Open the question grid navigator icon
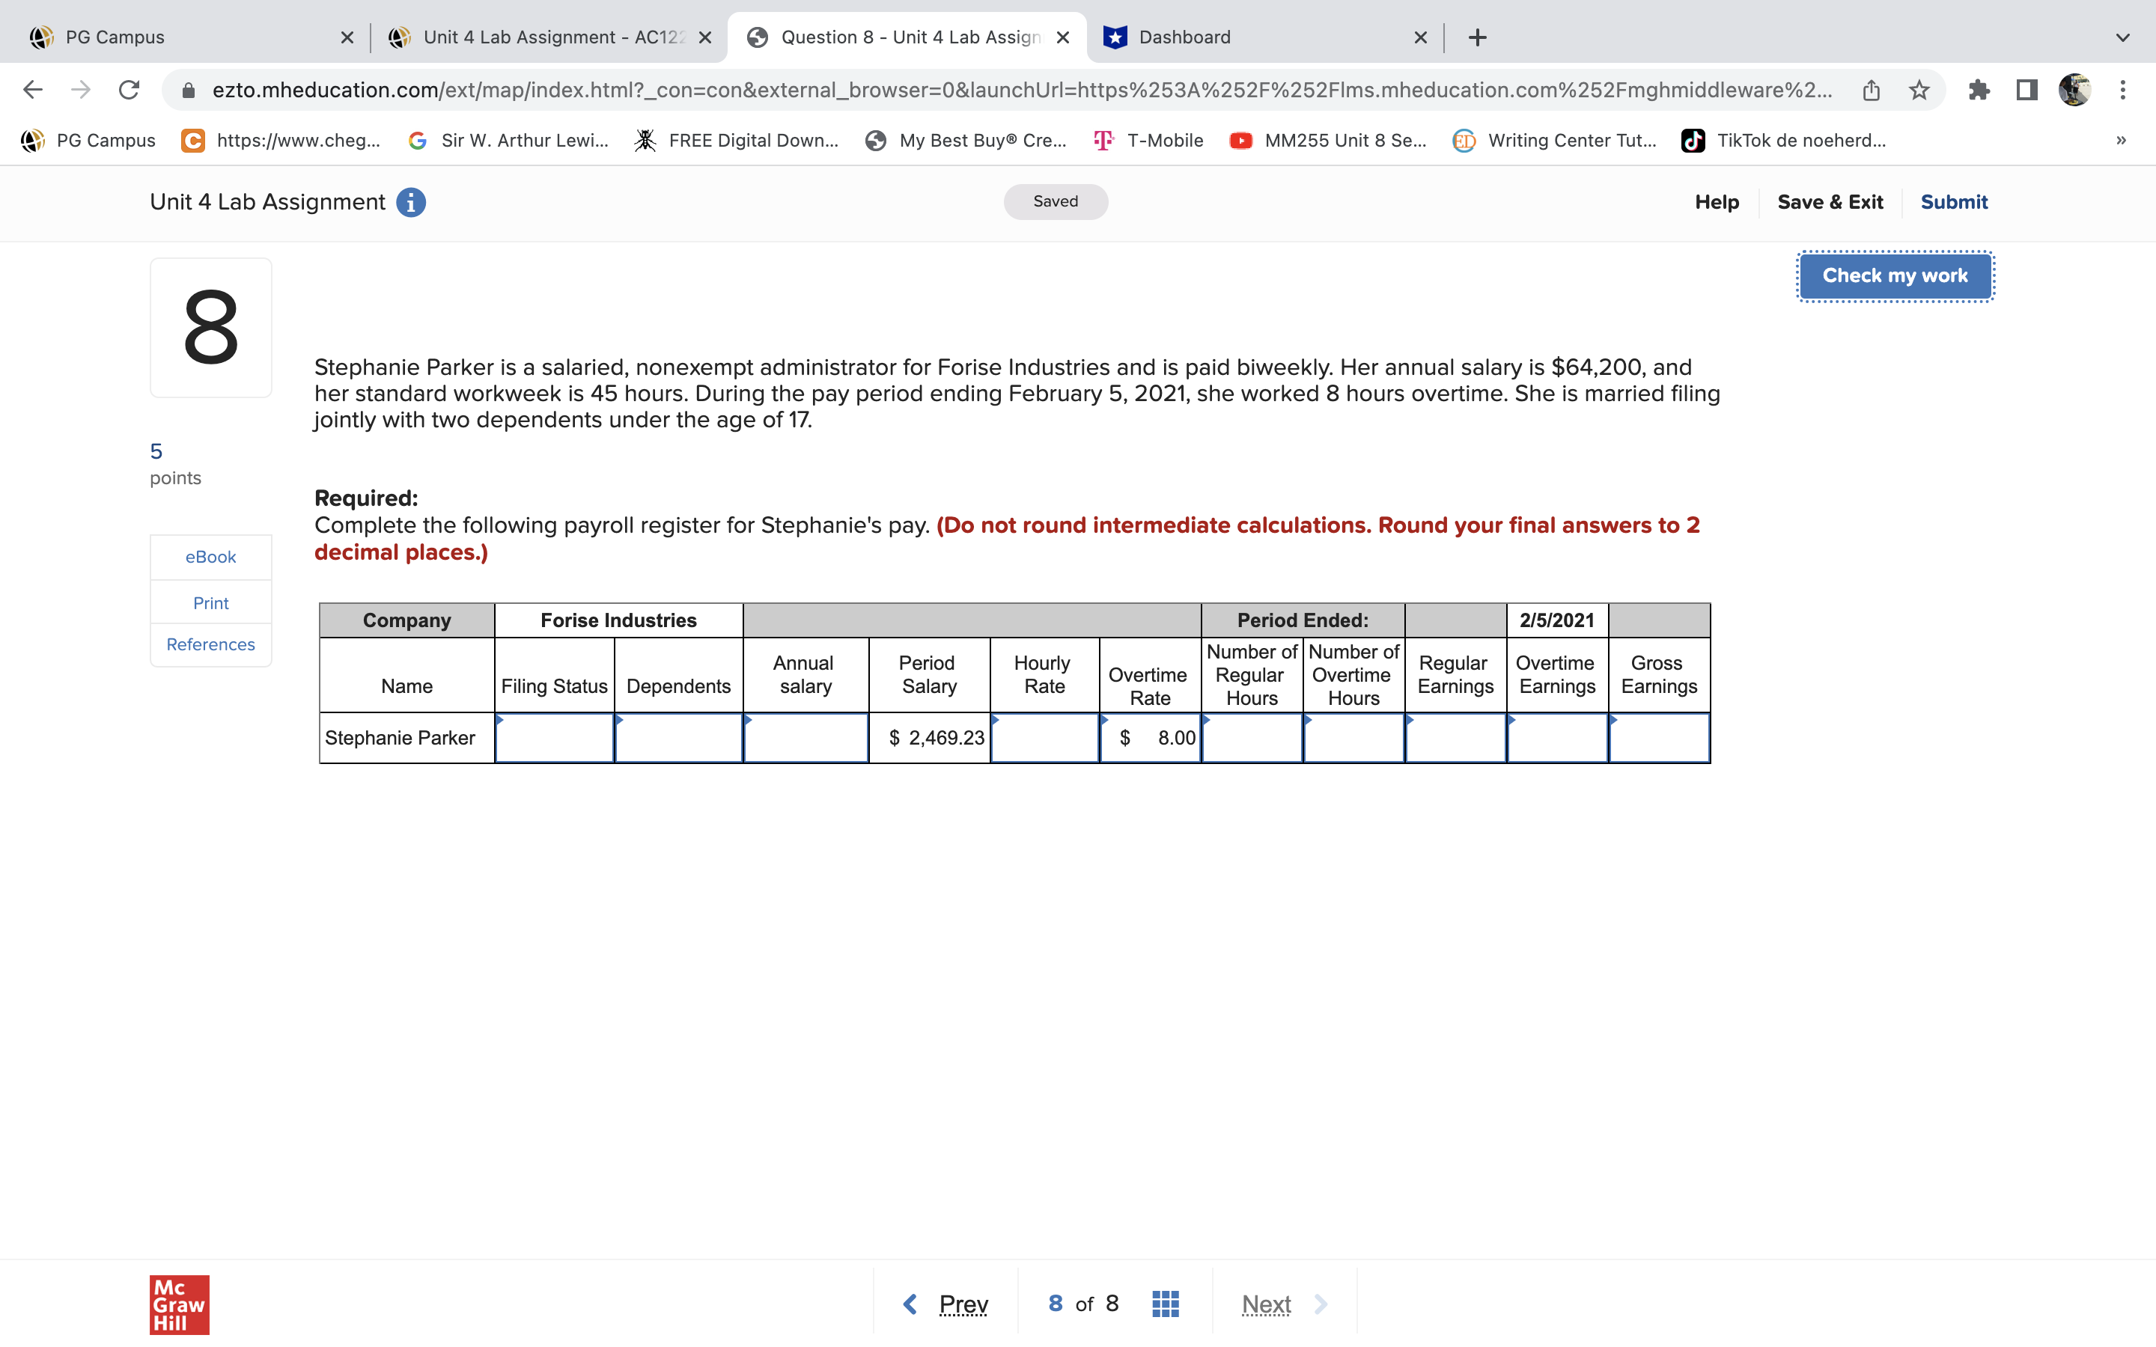The height and width of the screenshot is (1347, 2156). click(1166, 1304)
